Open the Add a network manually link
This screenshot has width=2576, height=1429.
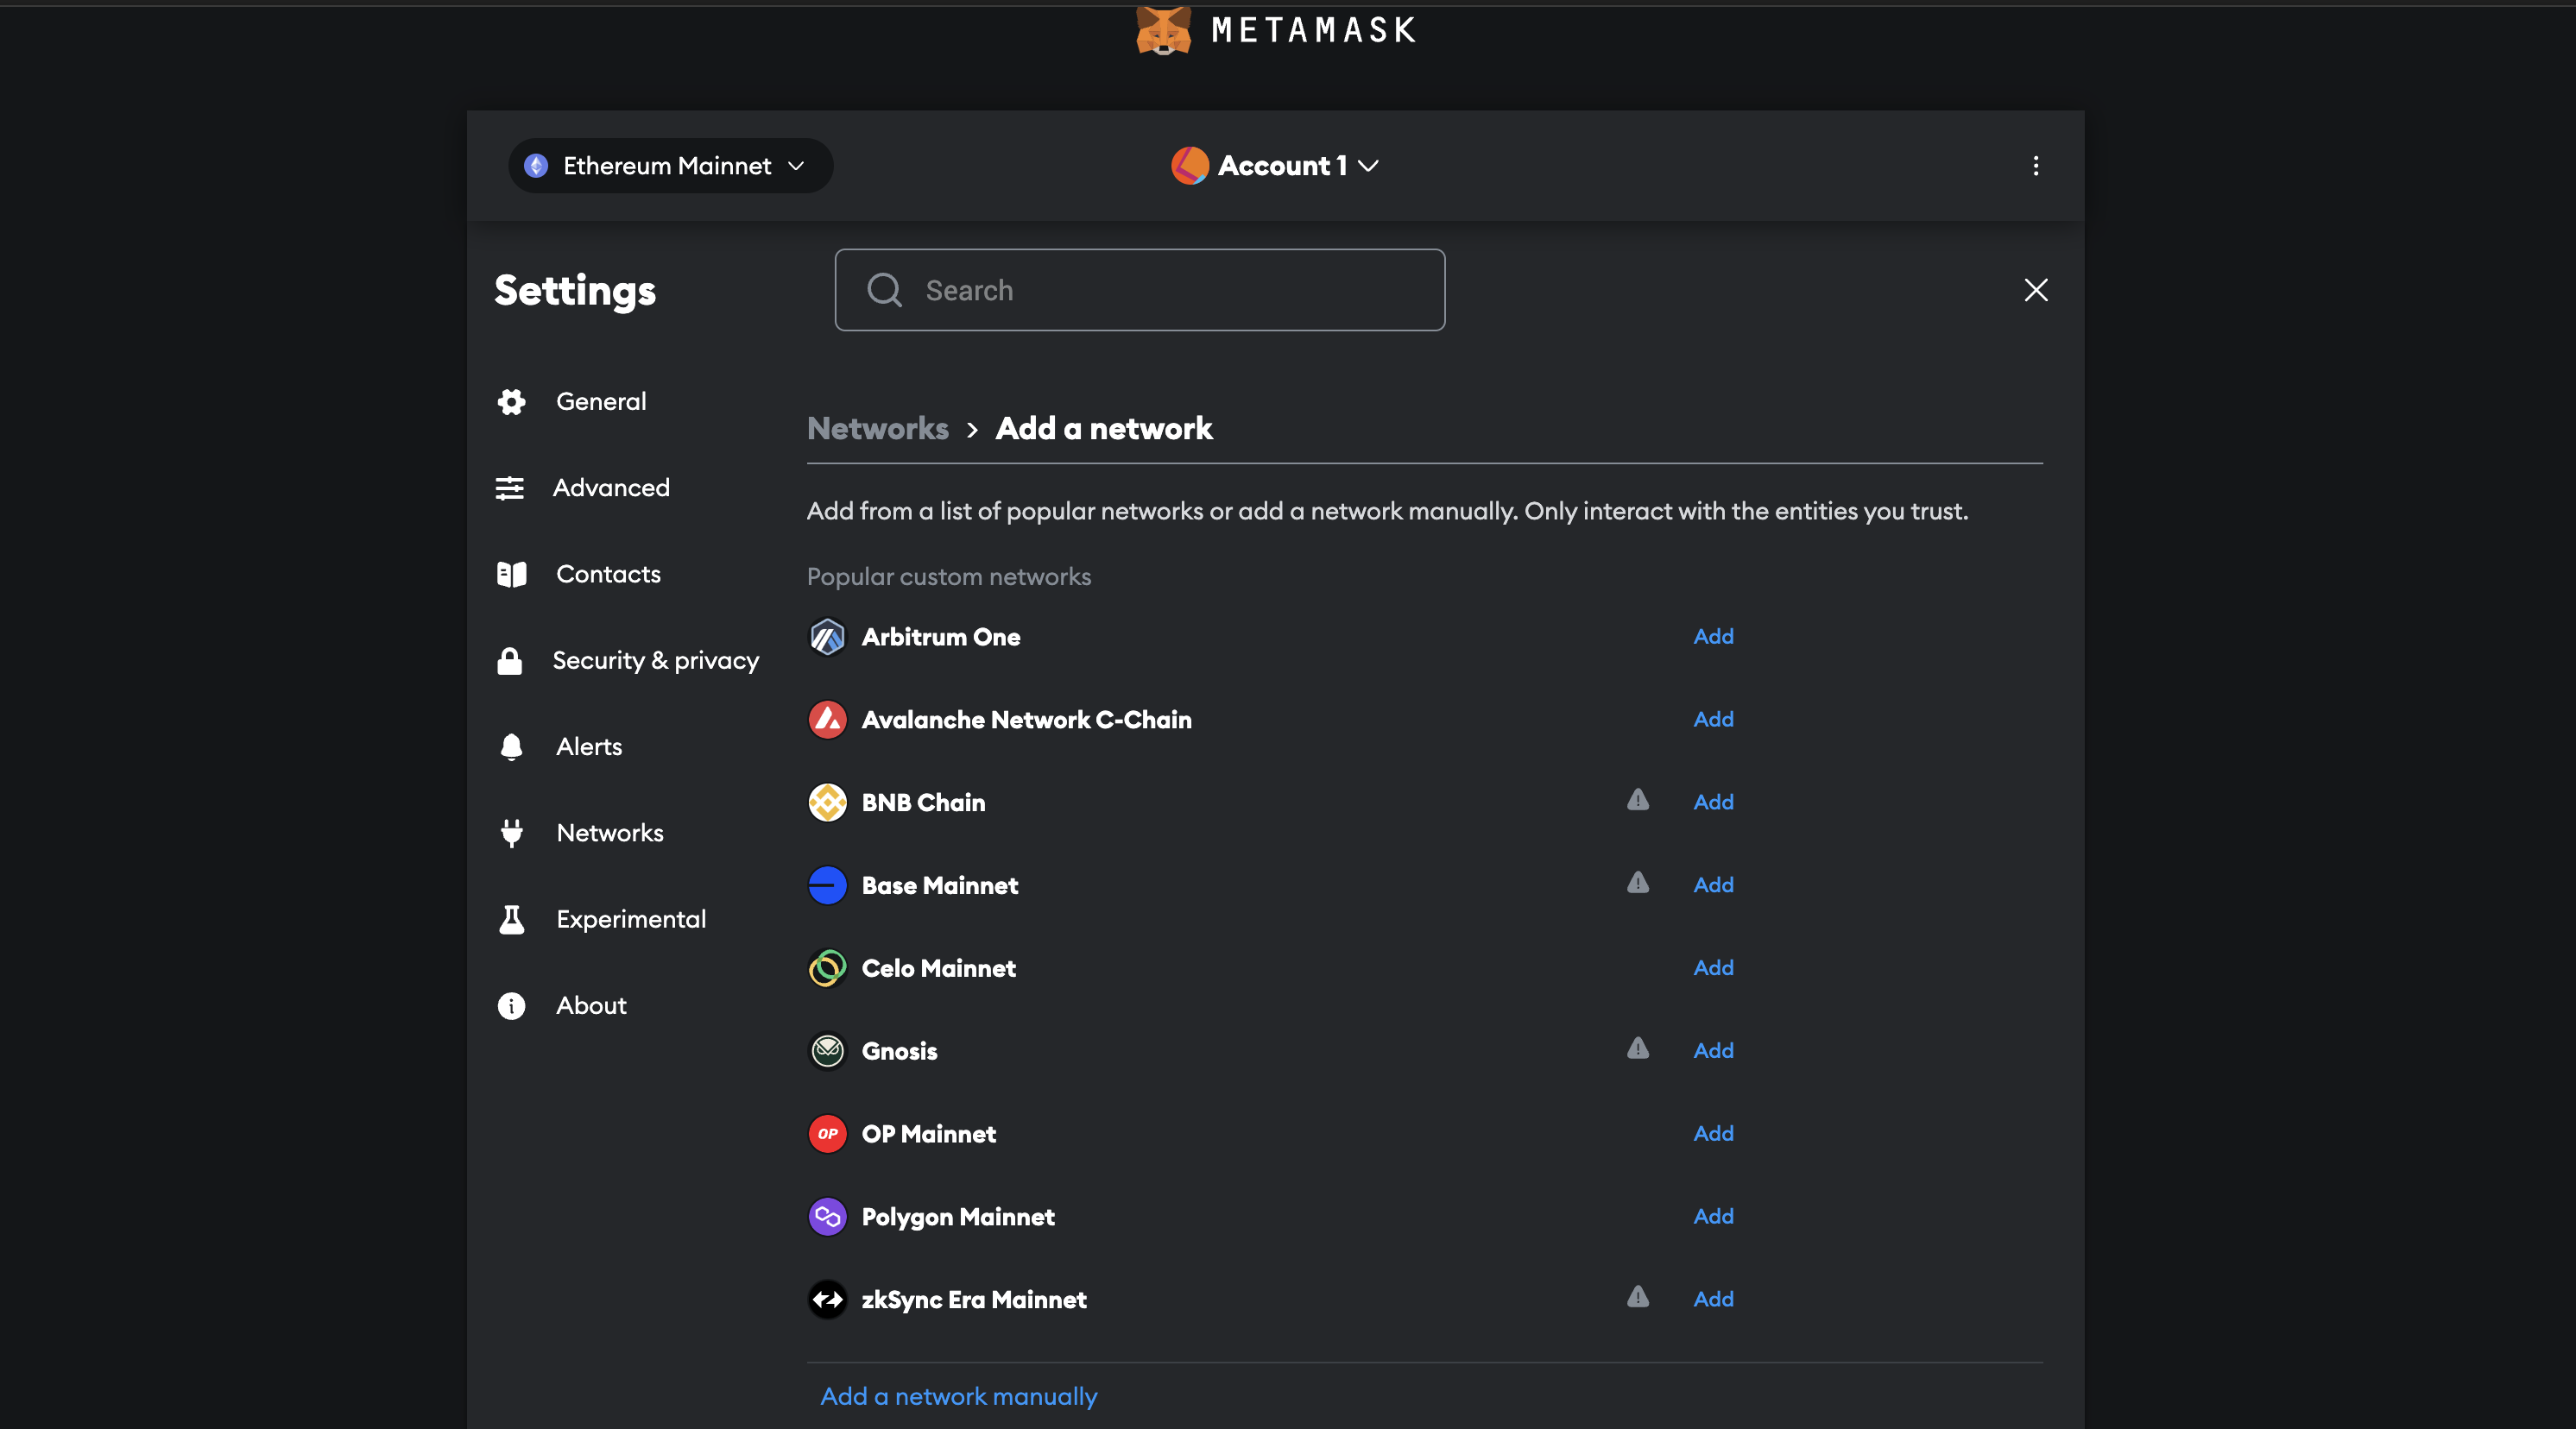(x=957, y=1396)
